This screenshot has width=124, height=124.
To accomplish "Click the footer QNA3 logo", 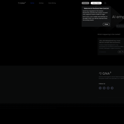I will coord(105,73).
